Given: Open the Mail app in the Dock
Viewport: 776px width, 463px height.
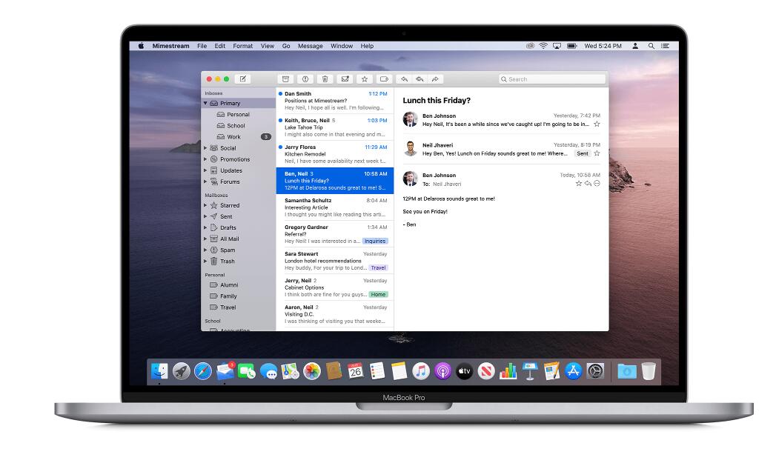Looking at the screenshot, I should tap(225, 371).
